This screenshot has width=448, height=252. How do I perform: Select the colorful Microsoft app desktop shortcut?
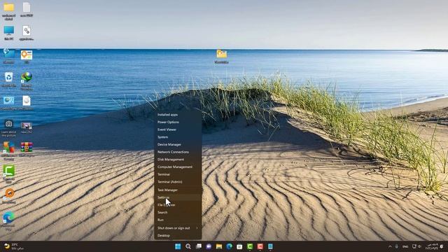(x=9, y=151)
